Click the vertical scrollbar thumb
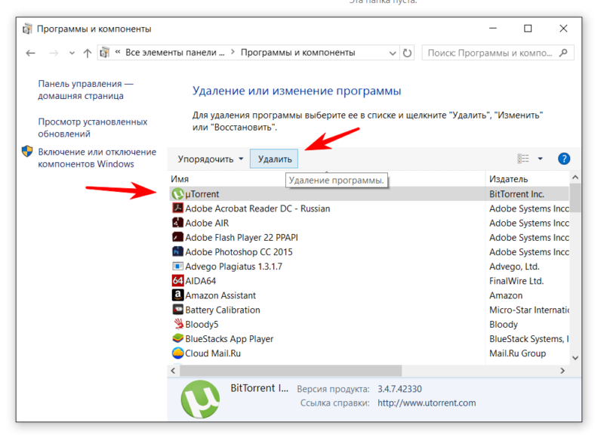Screen dimensions: 604x444 pyautogui.click(x=575, y=198)
